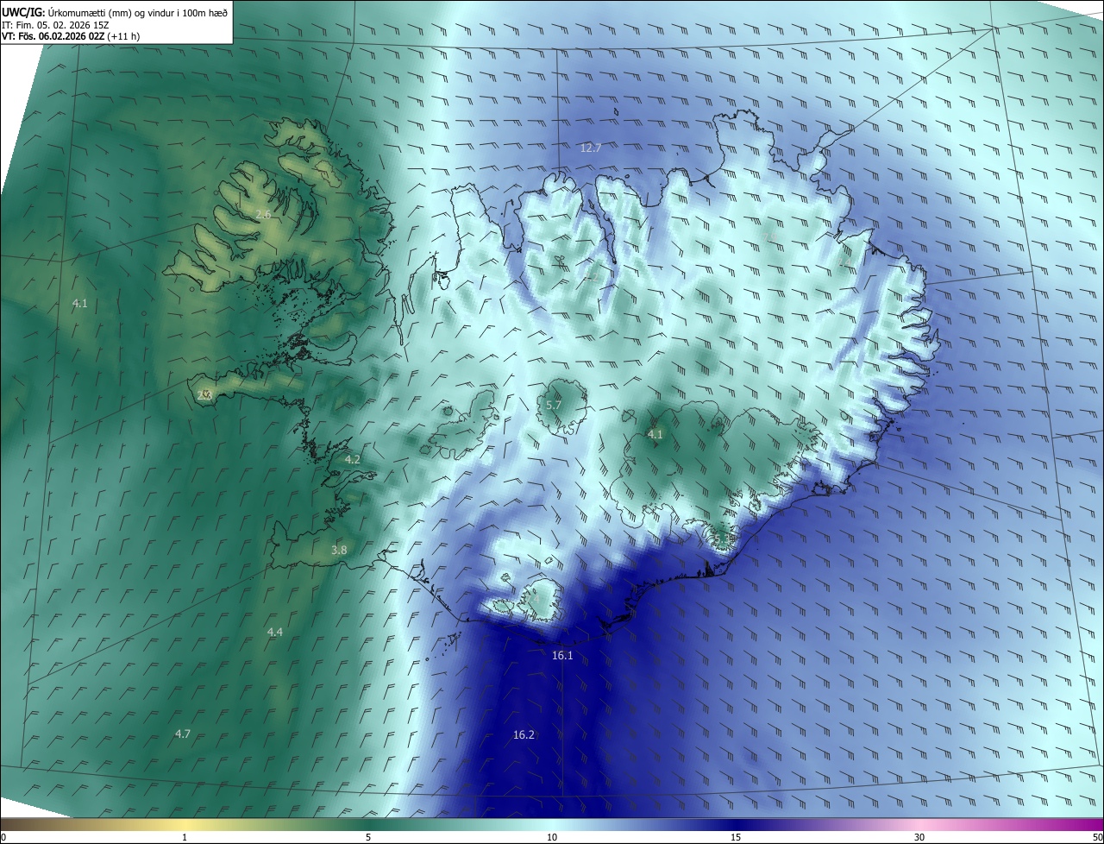The height and width of the screenshot is (844, 1104).
Task: Click the '30' tick on the color scale
Action: [919, 837]
